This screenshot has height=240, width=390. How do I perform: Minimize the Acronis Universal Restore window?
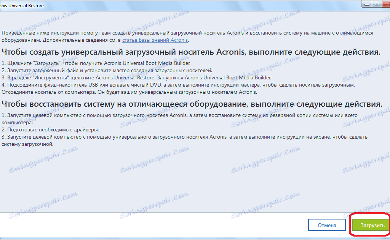click(367, 4)
